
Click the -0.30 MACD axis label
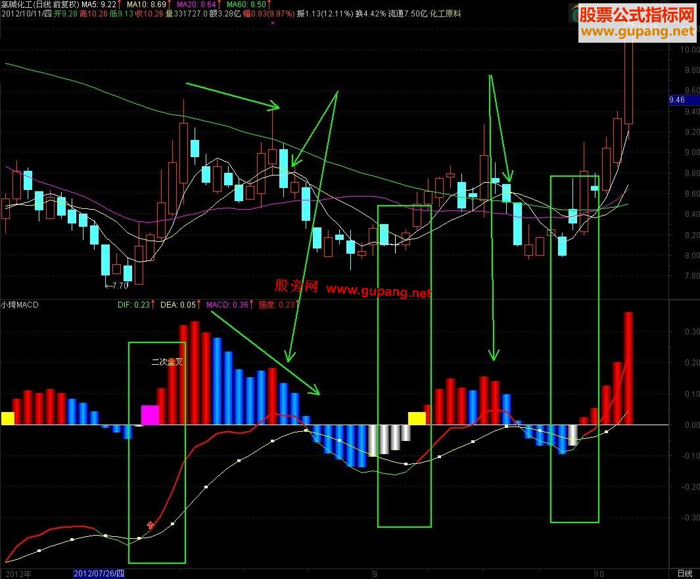[x=691, y=517]
